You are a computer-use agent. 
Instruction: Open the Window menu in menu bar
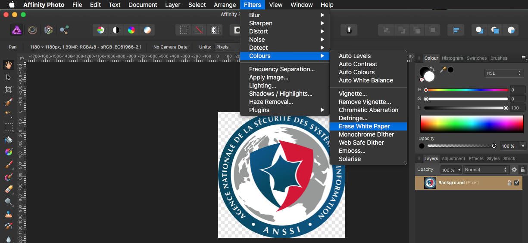coord(302,5)
